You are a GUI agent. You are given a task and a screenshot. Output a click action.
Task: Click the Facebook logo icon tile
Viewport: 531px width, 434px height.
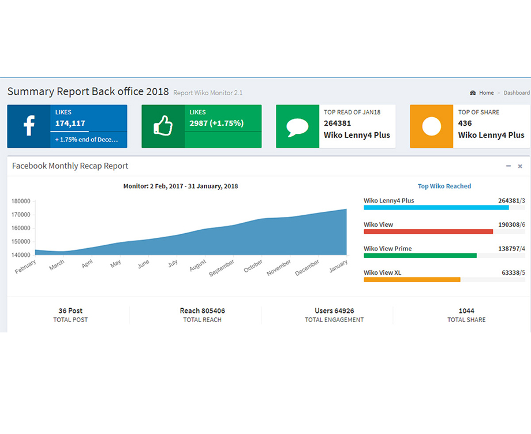[x=29, y=126]
